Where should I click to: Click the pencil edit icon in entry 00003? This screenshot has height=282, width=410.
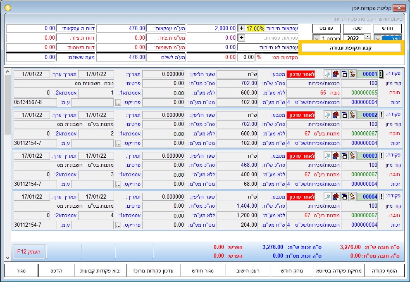(353, 156)
